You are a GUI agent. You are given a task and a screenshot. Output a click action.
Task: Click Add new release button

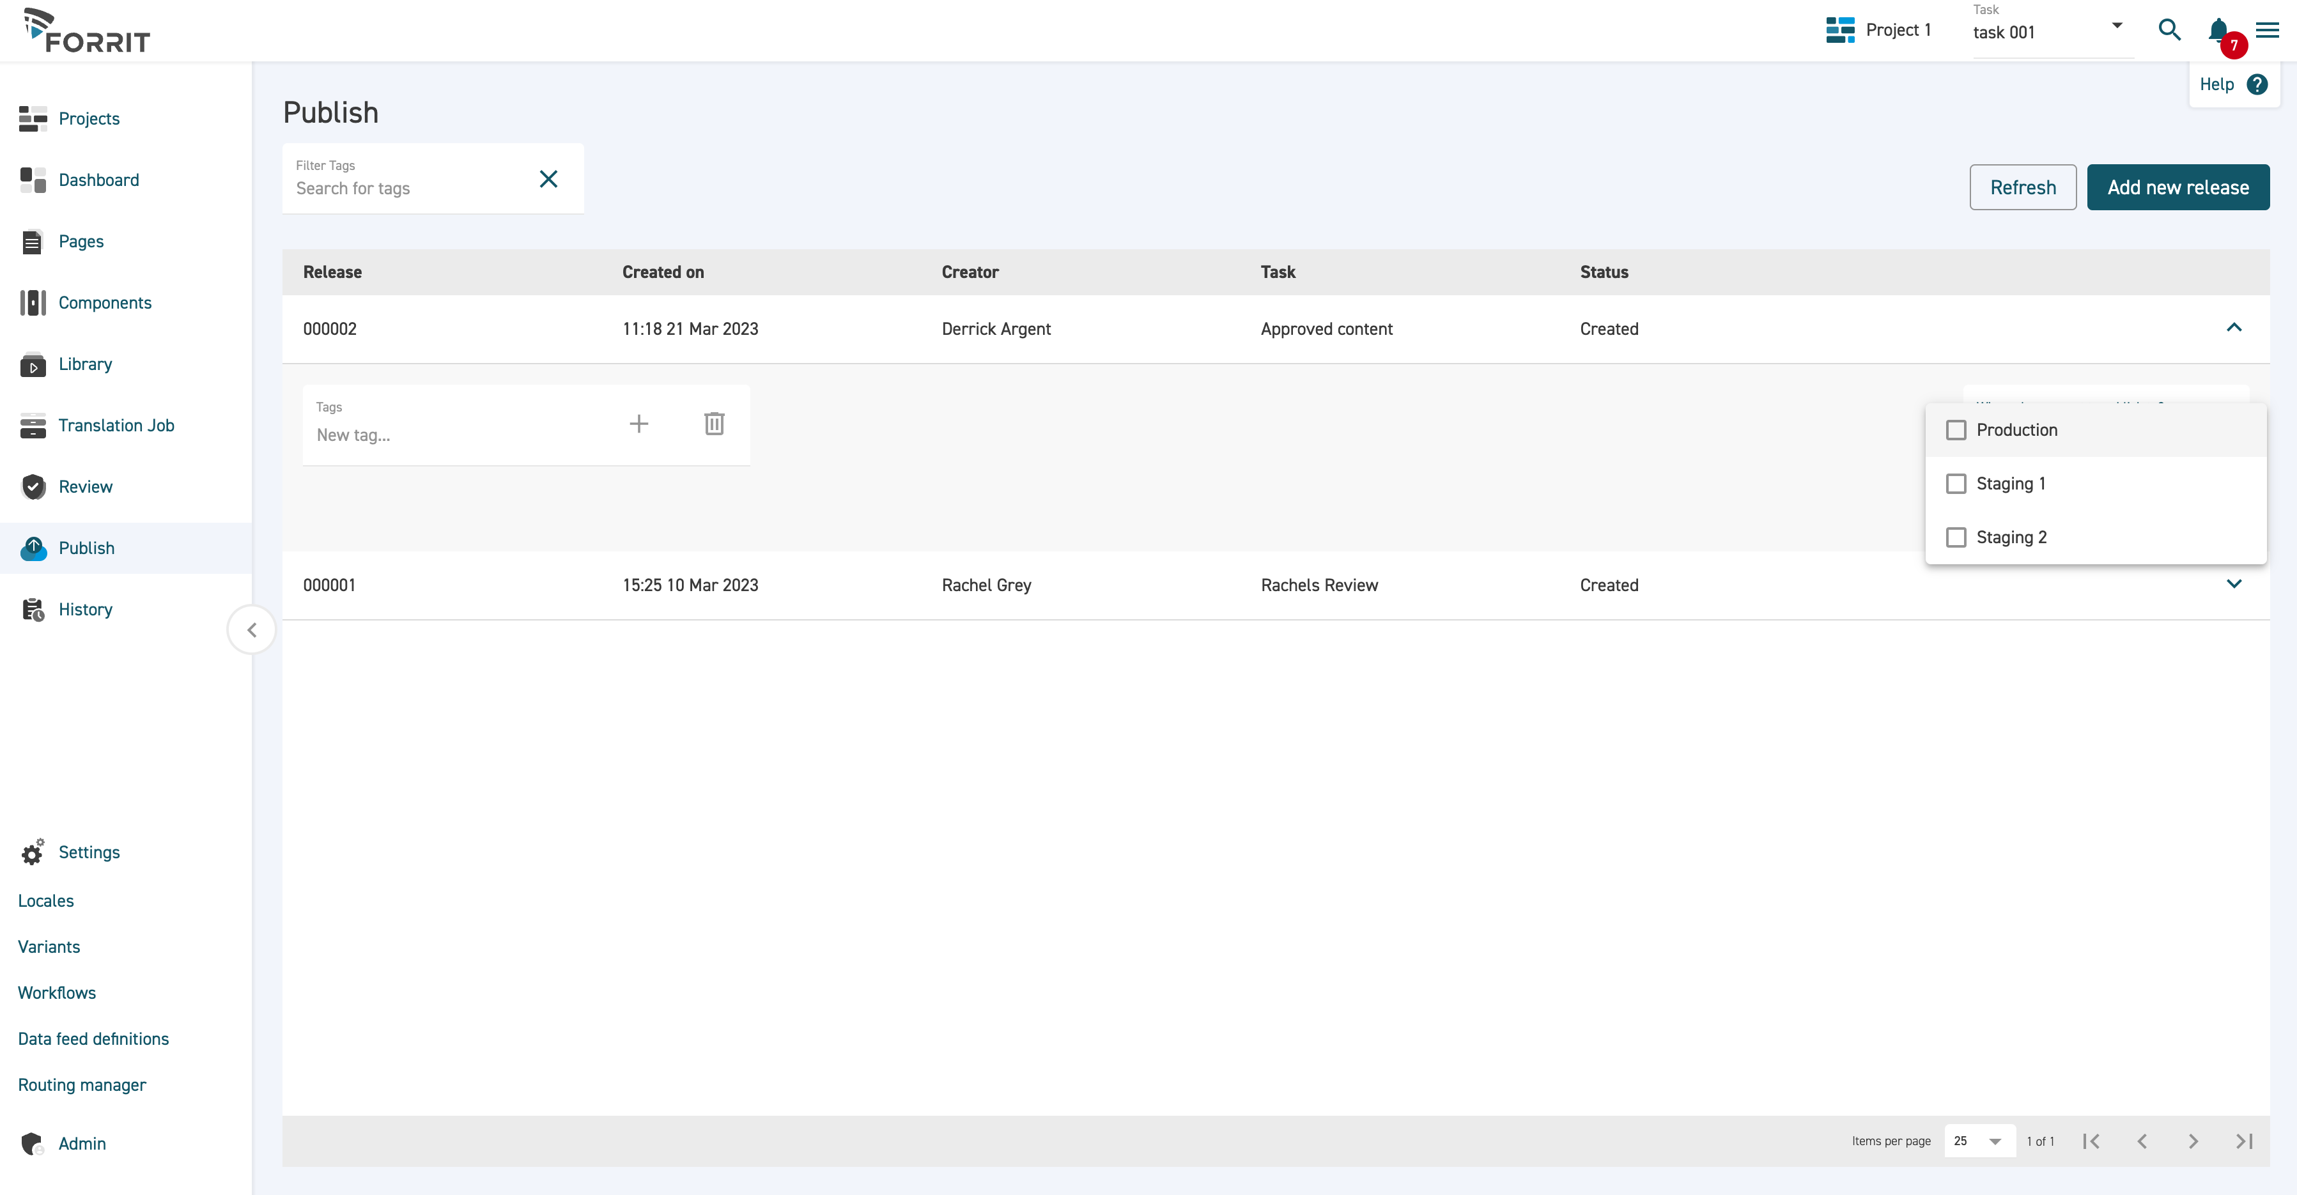pos(2177,187)
